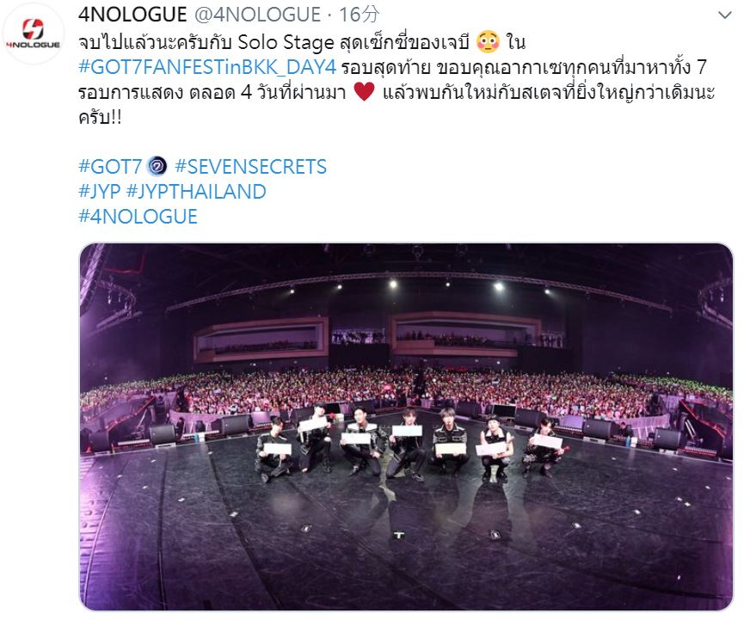The width and height of the screenshot is (750, 620).
Task: Click the Solo Stage tweet text
Action: point(286,42)
